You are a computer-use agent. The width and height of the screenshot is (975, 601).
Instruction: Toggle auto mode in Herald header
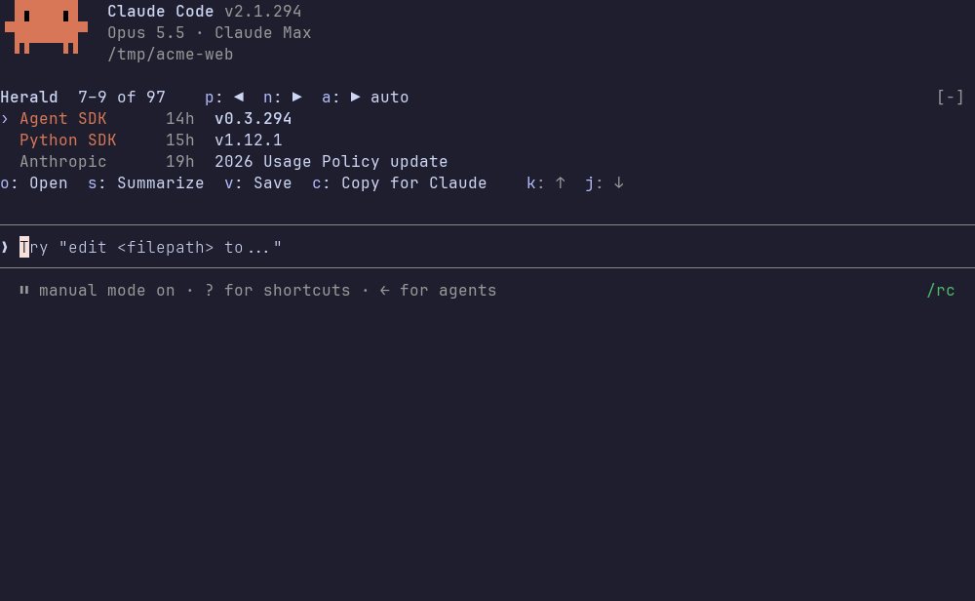389,97
